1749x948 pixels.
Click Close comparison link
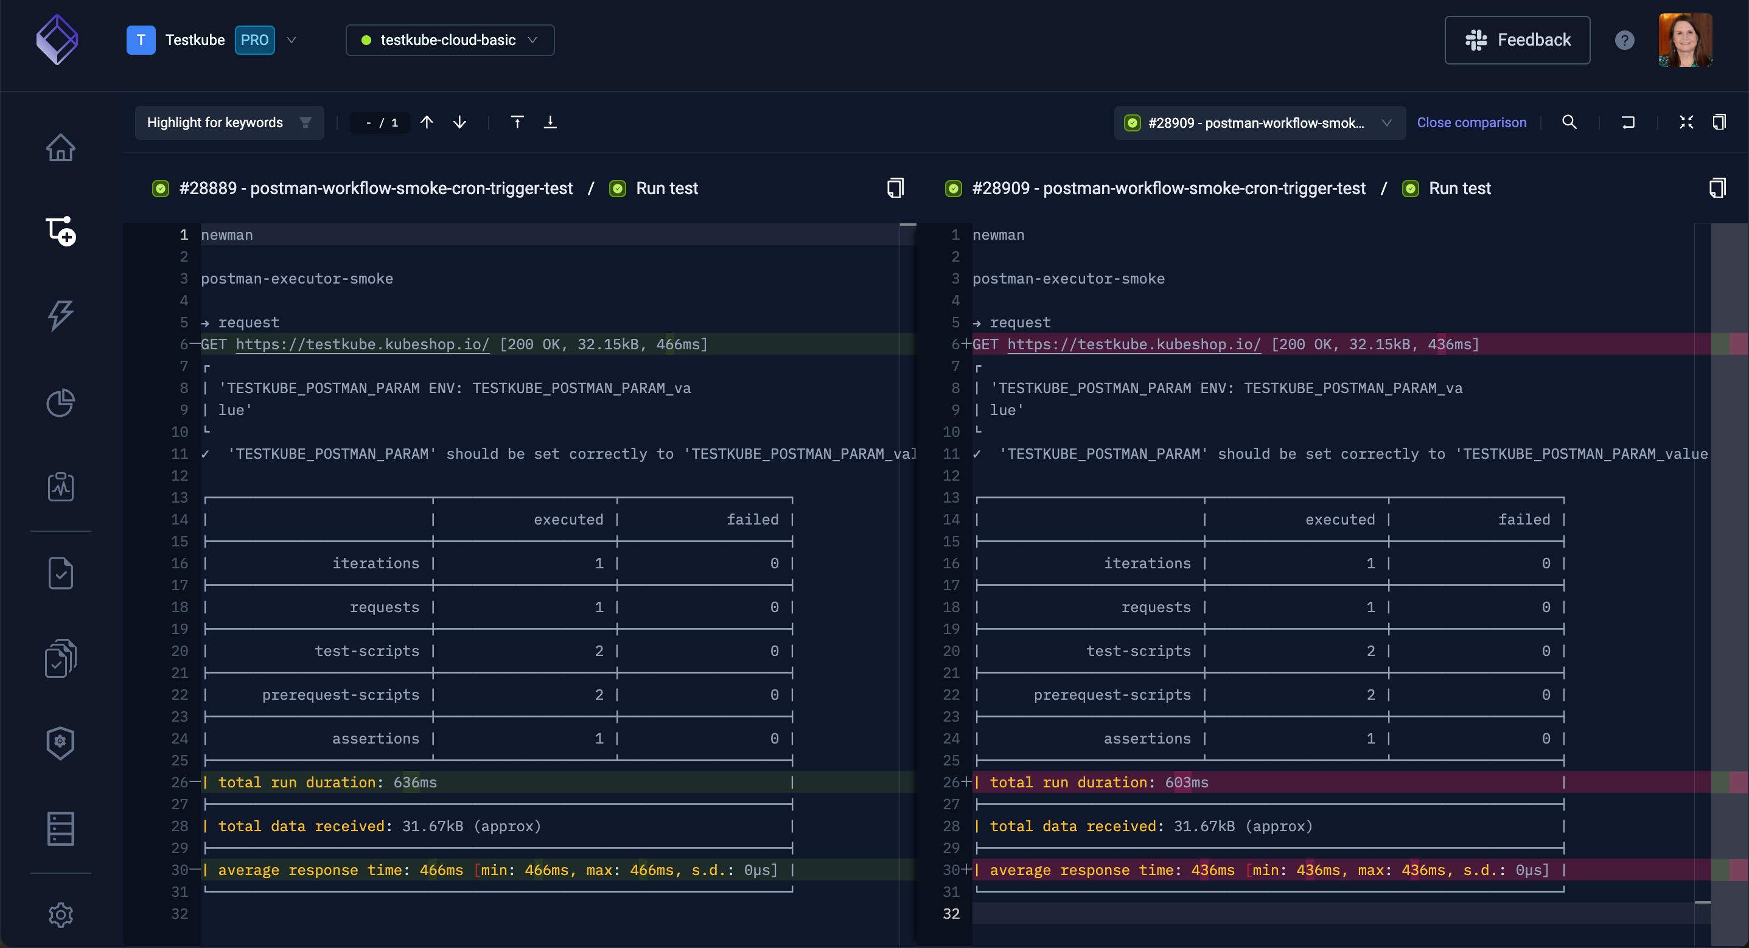pos(1471,123)
